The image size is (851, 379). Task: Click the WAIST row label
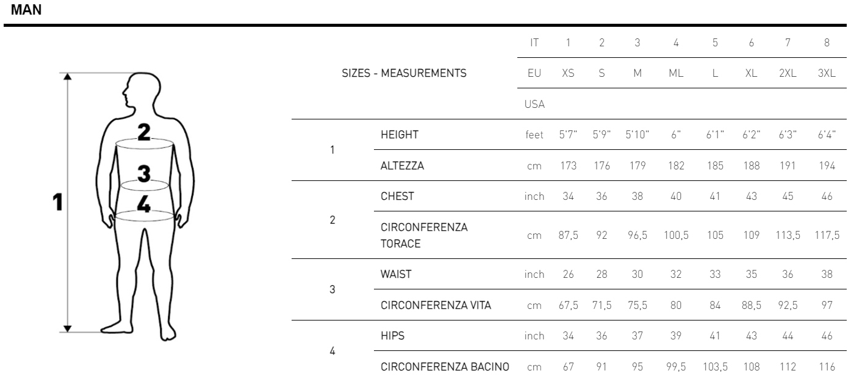point(396,274)
